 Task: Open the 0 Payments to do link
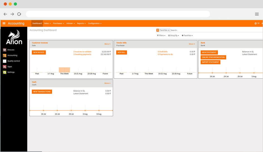click(165, 54)
